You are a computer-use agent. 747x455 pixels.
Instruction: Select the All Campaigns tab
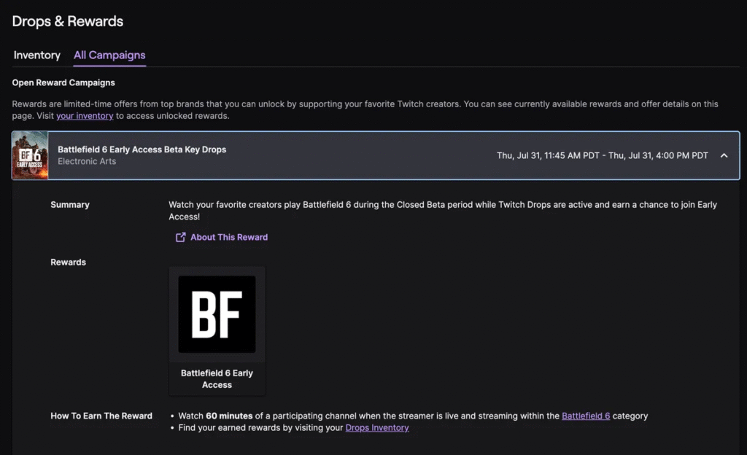coord(109,55)
